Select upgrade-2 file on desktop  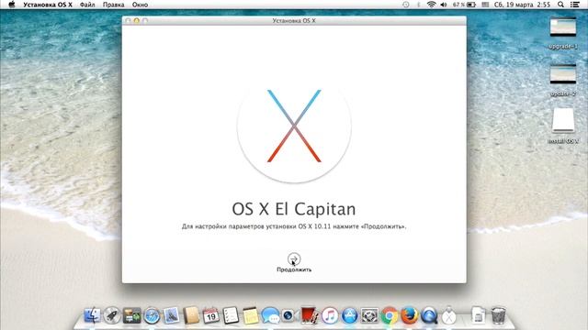[x=563, y=74]
